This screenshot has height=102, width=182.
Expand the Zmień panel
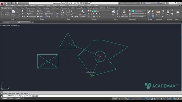(x=43, y=19)
